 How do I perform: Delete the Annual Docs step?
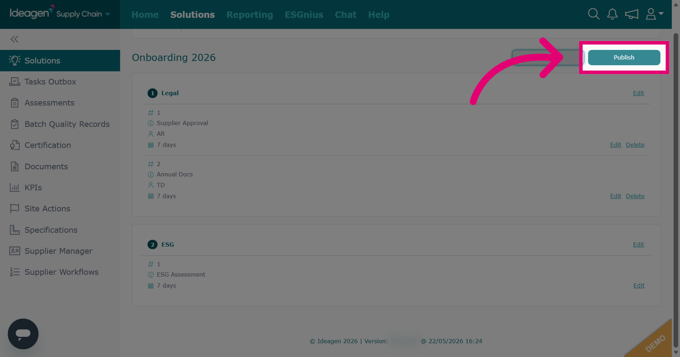pyautogui.click(x=635, y=196)
